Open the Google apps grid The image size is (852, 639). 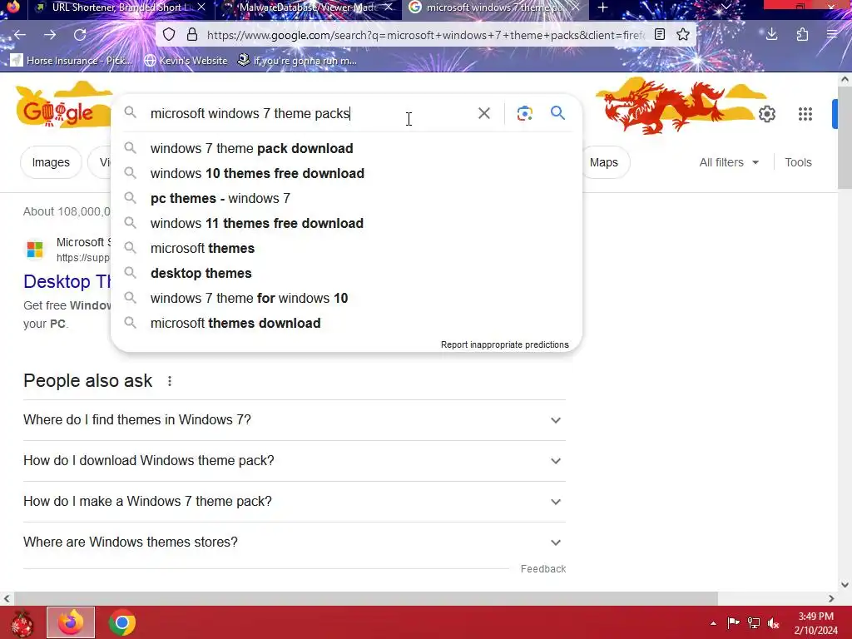click(x=805, y=114)
